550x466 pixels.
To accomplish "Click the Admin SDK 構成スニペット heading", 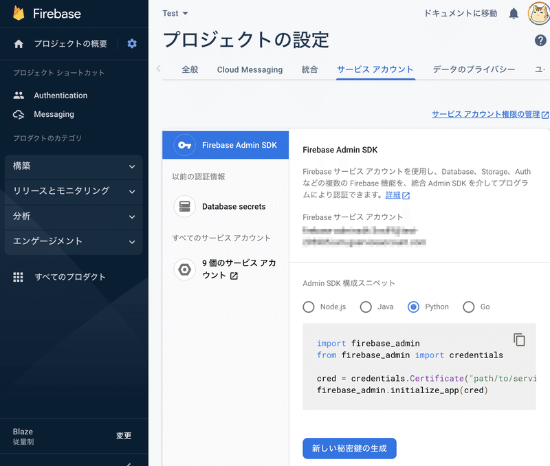I will [349, 283].
